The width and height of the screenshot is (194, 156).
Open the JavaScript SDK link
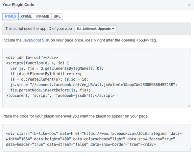[x=36, y=40]
